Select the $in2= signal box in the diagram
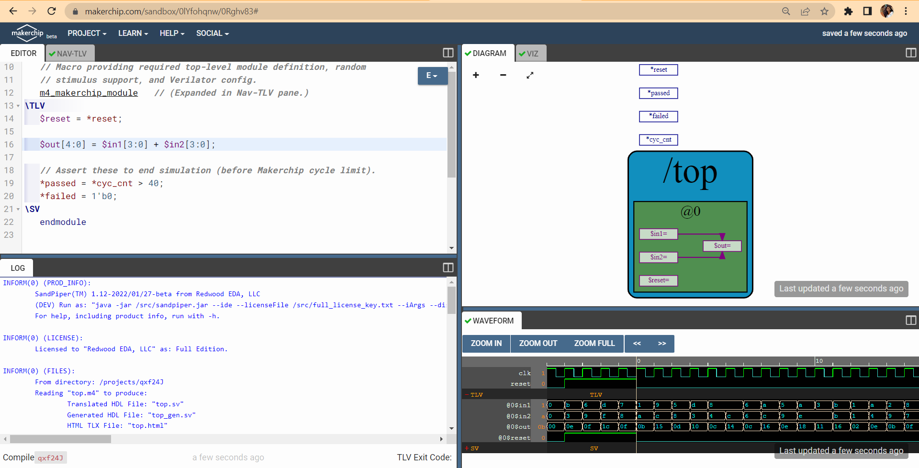Image resolution: width=919 pixels, height=468 pixels. point(659,257)
